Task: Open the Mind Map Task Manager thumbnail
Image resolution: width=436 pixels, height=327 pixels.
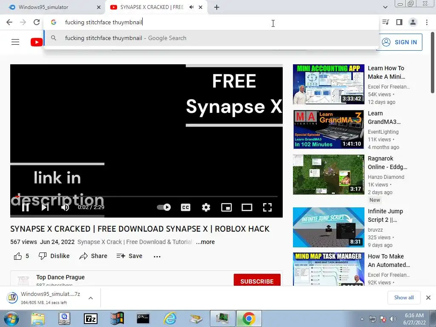Action: tap(328, 269)
